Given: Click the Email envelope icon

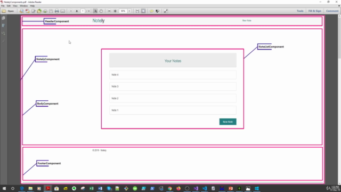Looking at the screenshot, I should click(x=63, y=11).
